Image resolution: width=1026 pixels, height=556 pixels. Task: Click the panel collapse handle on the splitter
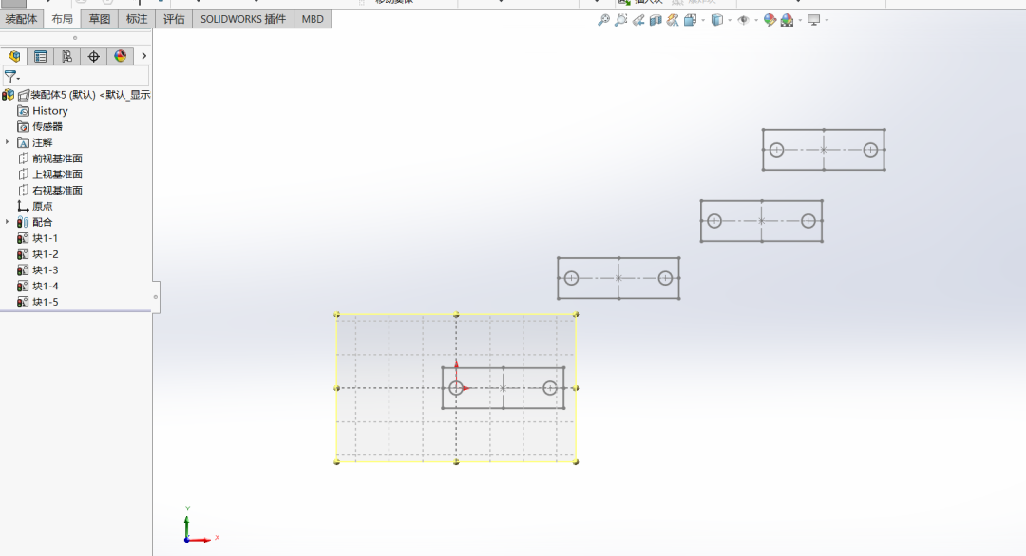156,297
